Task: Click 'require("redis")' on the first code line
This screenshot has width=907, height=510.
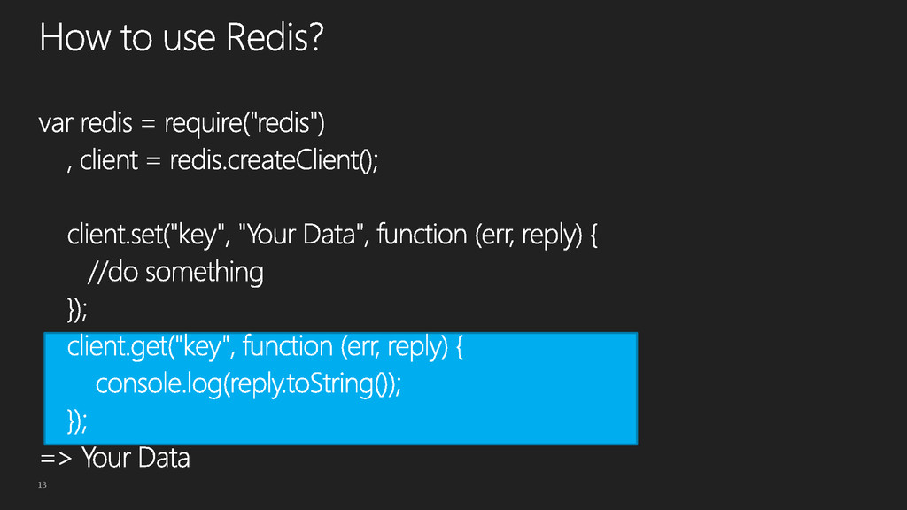Action: point(244,123)
